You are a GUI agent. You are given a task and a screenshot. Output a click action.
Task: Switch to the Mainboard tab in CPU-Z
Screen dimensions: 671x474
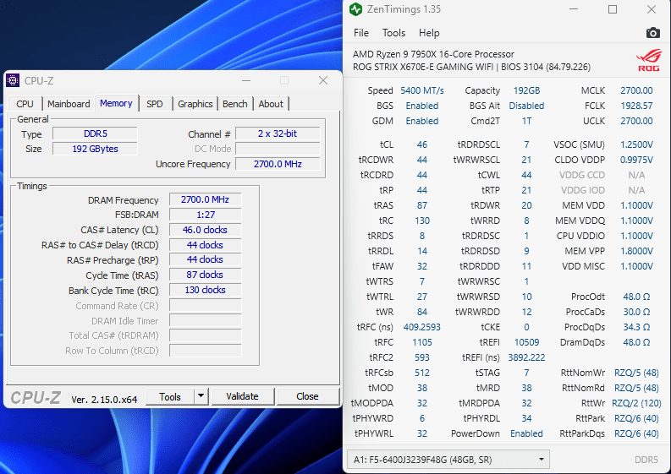[x=69, y=104]
